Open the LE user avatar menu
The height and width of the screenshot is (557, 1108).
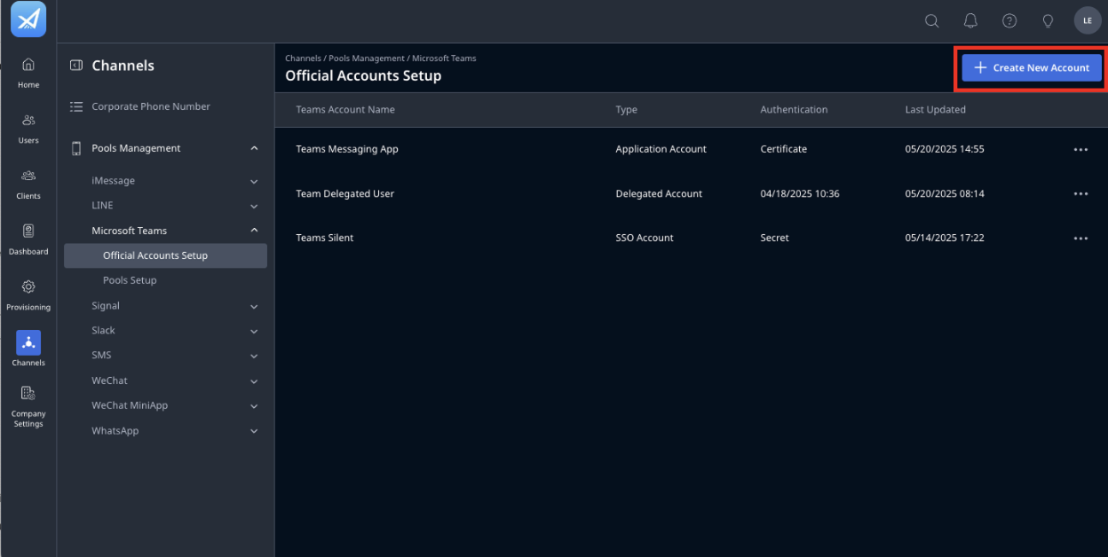(1088, 20)
